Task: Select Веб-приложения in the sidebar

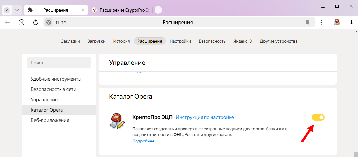Action: coord(50,120)
